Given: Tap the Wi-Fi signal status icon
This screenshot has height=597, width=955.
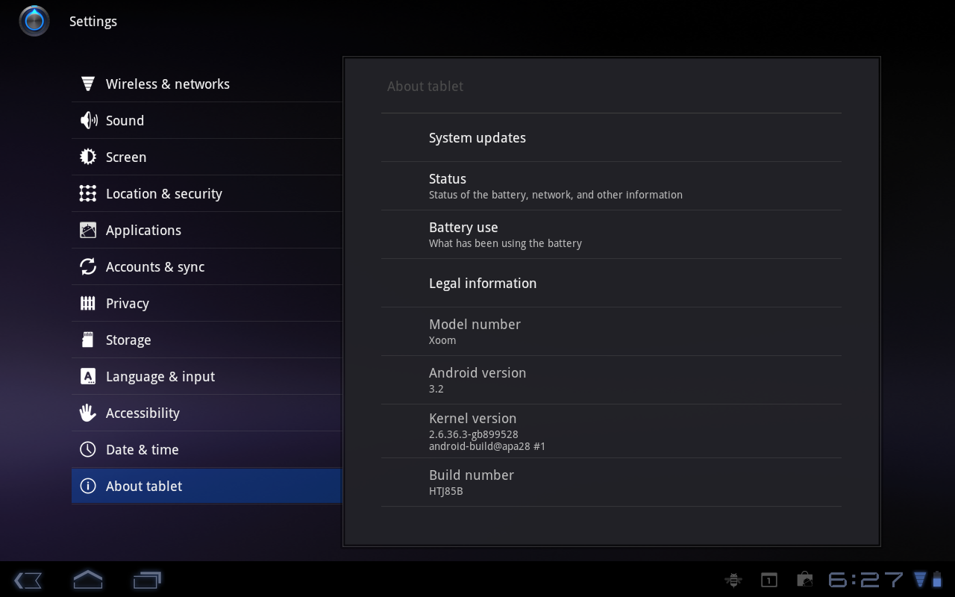Looking at the screenshot, I should point(920,579).
